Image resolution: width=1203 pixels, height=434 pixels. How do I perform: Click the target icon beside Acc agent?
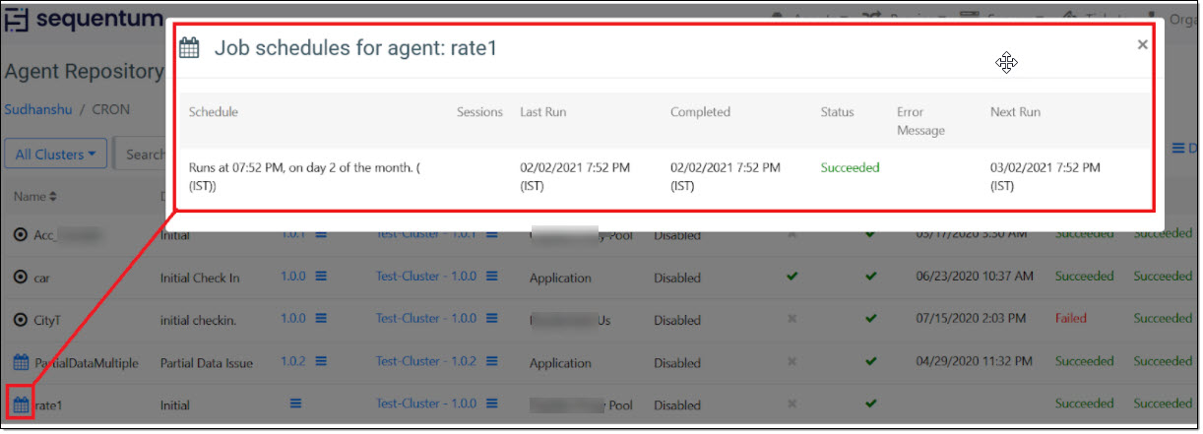tap(21, 235)
